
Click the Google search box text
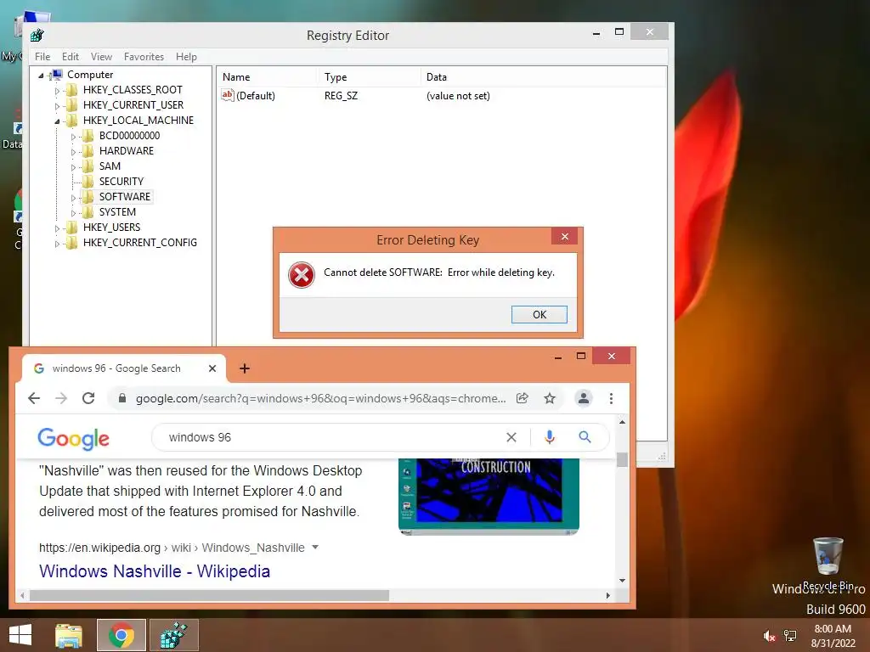[x=200, y=437]
